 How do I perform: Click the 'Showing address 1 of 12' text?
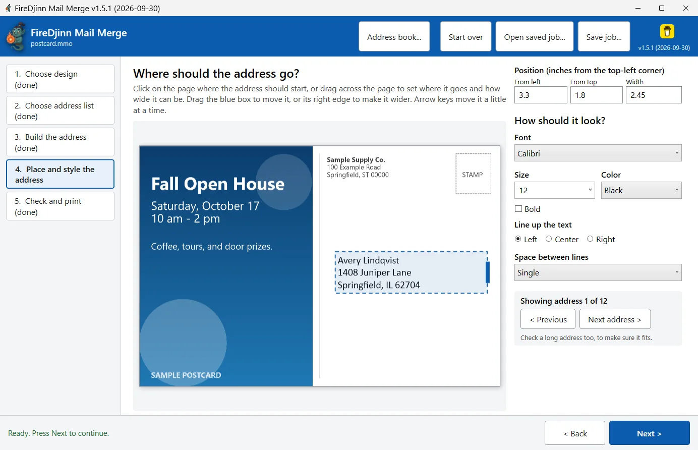tap(564, 301)
